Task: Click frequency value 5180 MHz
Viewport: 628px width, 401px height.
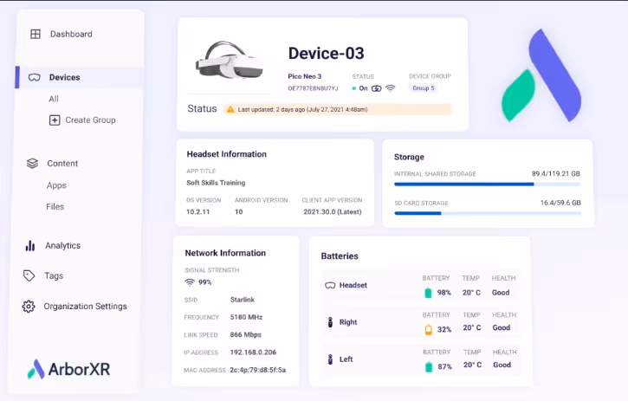Action: (x=246, y=317)
